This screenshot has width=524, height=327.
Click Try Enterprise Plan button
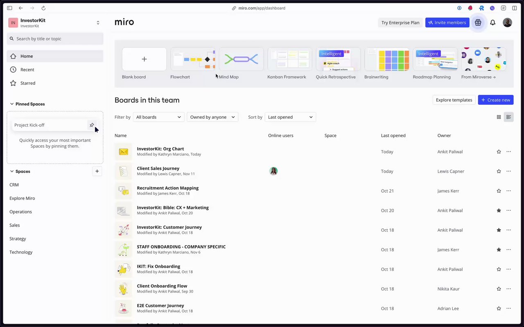[400, 23]
